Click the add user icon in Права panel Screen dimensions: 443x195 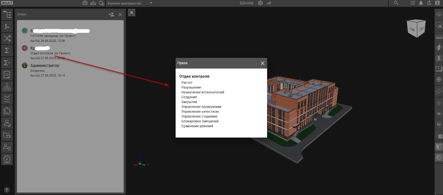pos(111,15)
